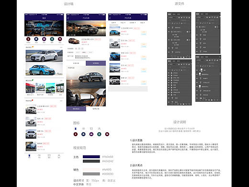The height and width of the screenshot is (187, 249).
Task: Switch to purple highlighted tab on car detail
Action: pos(96,63)
